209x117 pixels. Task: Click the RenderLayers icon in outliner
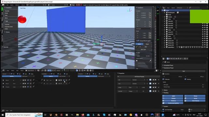[167, 12]
